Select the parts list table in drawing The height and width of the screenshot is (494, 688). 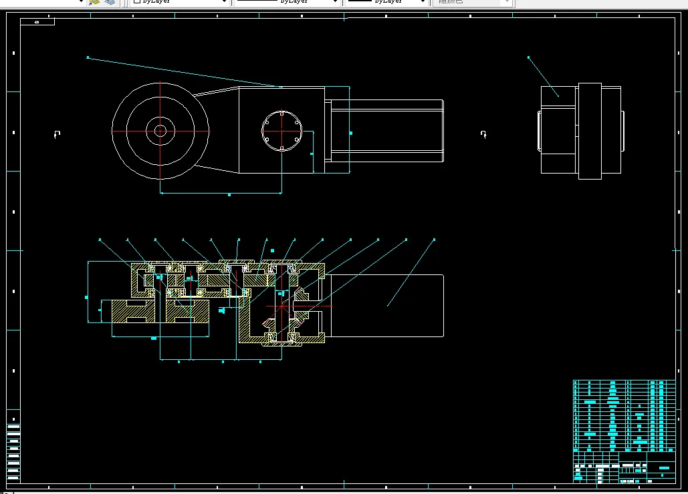tap(624, 416)
